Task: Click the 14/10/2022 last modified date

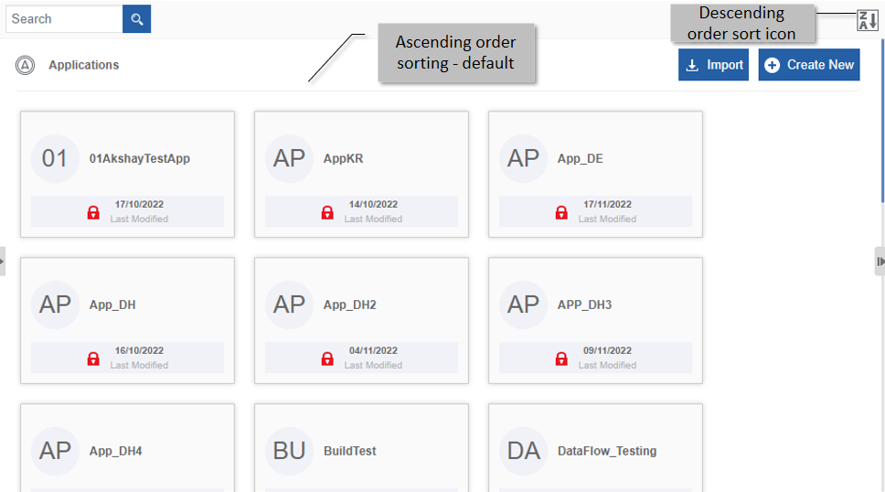Action: (373, 205)
